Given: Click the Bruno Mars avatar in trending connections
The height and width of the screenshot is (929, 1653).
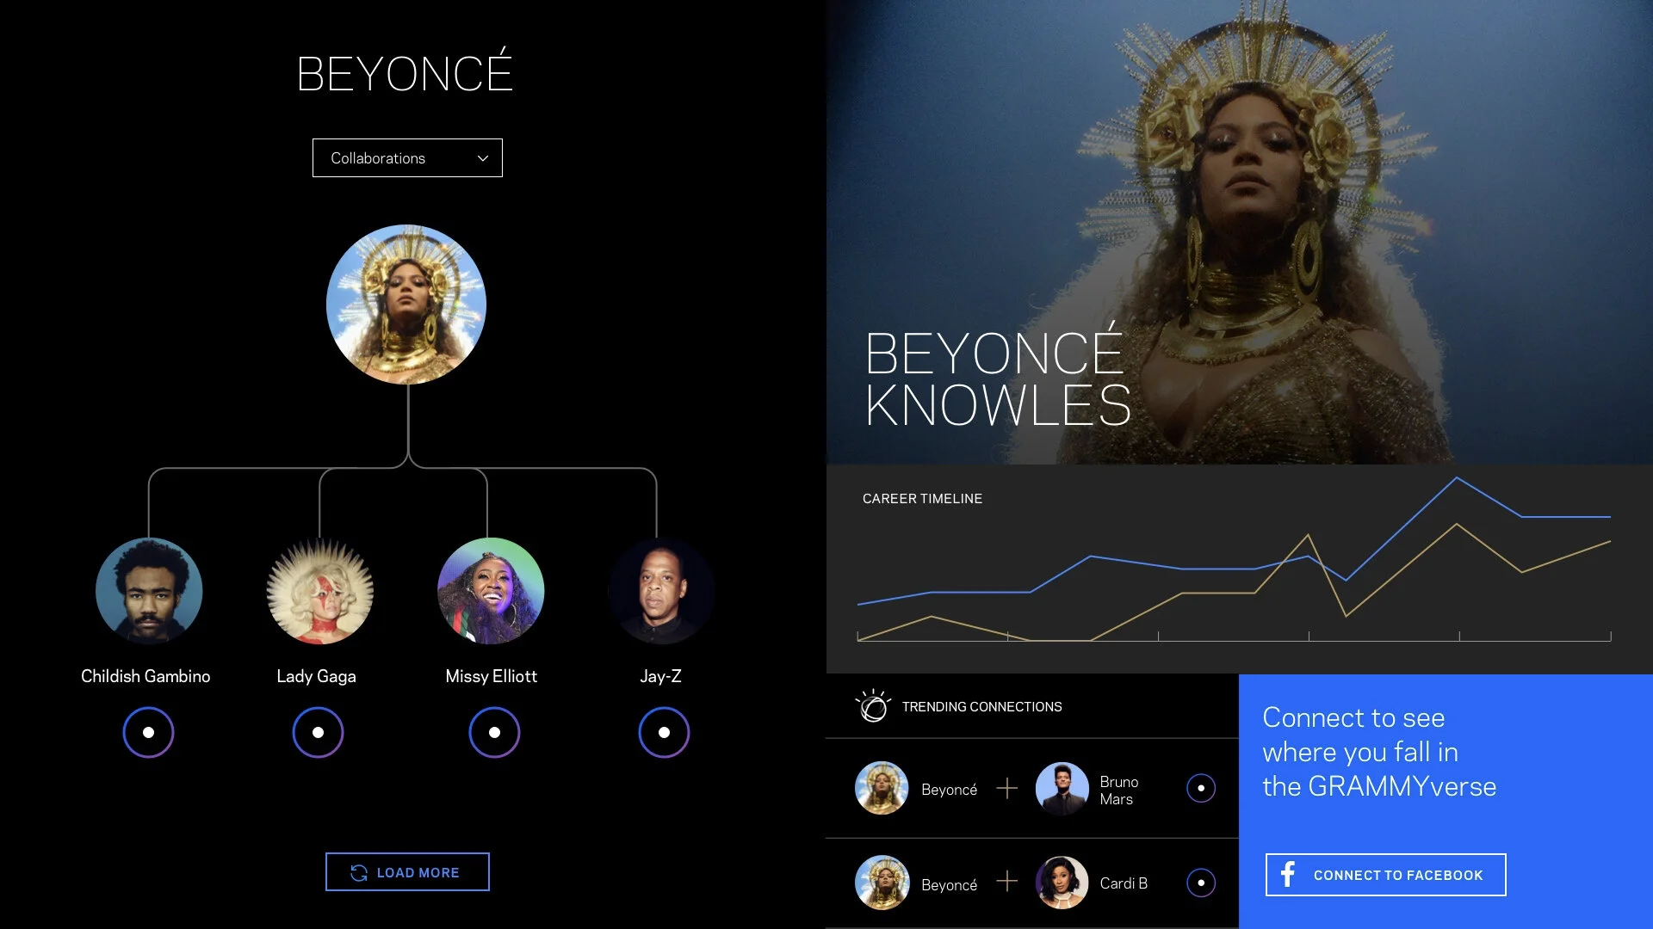Looking at the screenshot, I should [x=1062, y=788].
